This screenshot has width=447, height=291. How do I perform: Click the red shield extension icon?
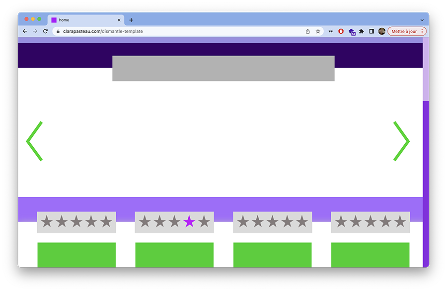341,31
